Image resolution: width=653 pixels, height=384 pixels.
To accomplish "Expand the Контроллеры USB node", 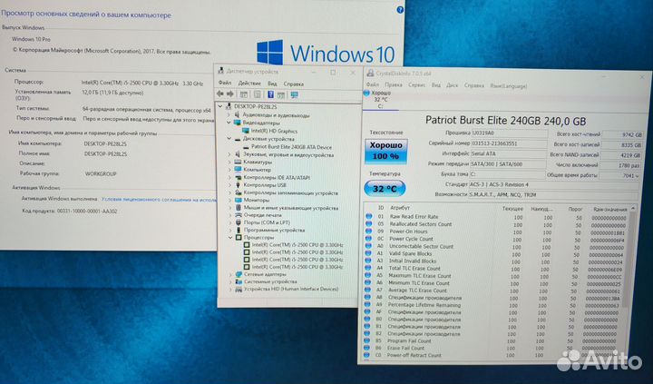I will [229, 185].
